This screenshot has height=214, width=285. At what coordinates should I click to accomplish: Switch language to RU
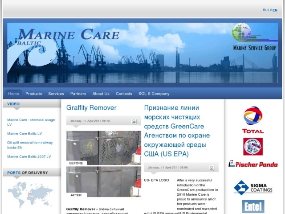tap(265, 10)
